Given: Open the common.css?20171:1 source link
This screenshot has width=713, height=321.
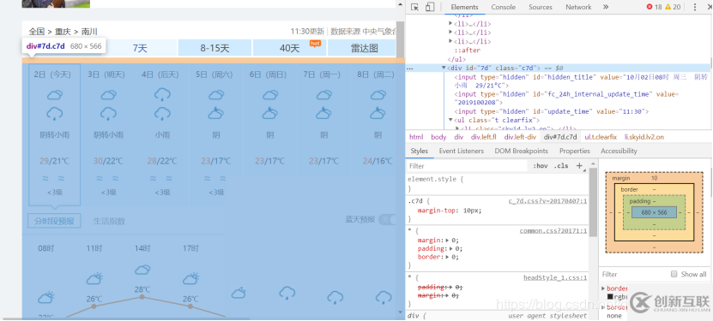Looking at the screenshot, I should (553, 231).
